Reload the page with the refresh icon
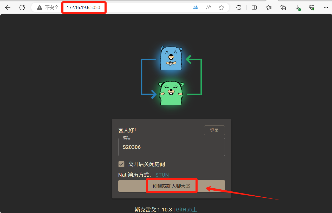Viewport: 332px width, 213px height. [22, 8]
